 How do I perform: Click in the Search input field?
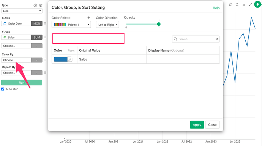click(196, 39)
